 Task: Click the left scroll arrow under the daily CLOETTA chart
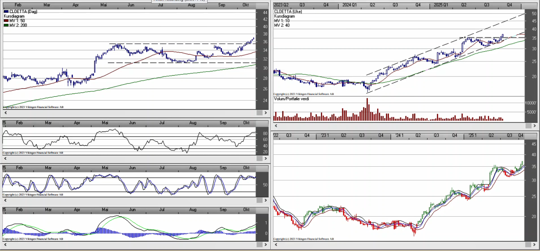[5, 113]
